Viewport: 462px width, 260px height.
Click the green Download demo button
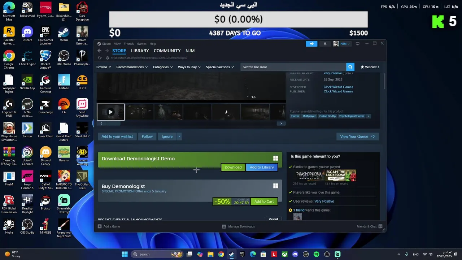coord(233,167)
